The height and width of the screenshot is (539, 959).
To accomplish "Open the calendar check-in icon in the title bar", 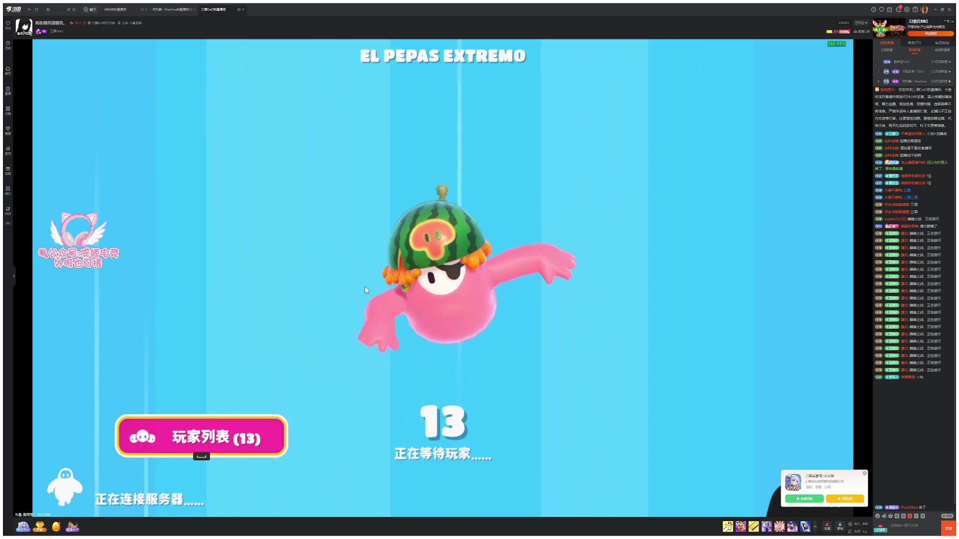I will click(x=890, y=9).
